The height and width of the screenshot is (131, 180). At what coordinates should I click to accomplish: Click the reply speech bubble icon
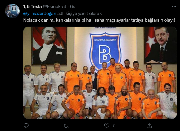[26, 126]
